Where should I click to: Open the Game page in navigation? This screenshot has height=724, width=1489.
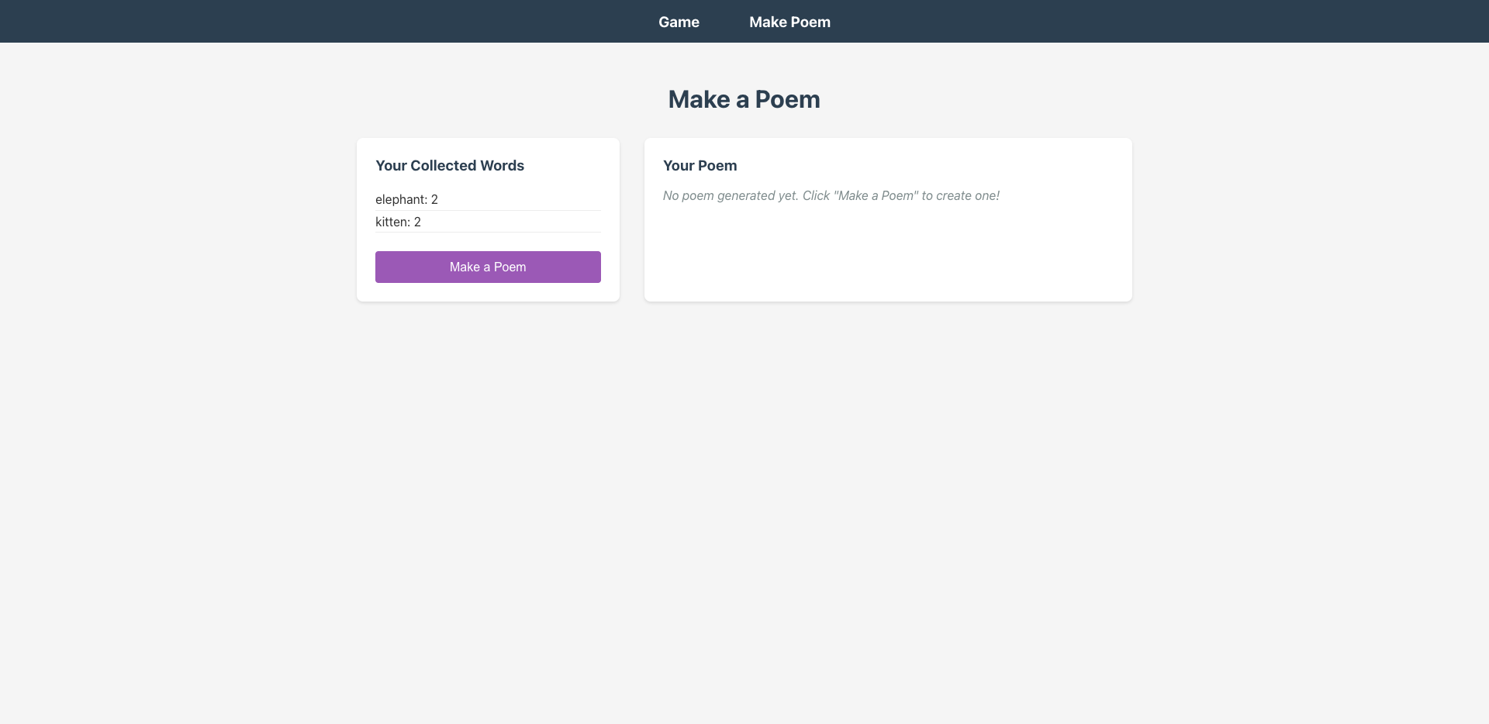click(x=679, y=22)
